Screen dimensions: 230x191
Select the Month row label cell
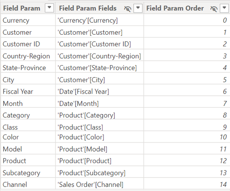coord(13,103)
